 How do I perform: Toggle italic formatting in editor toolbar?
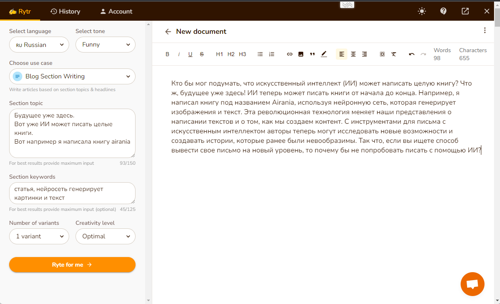coord(179,54)
